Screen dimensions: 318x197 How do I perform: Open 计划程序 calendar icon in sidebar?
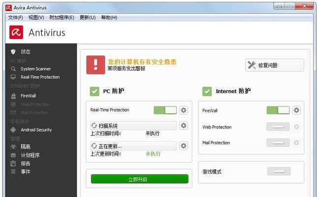(13, 156)
